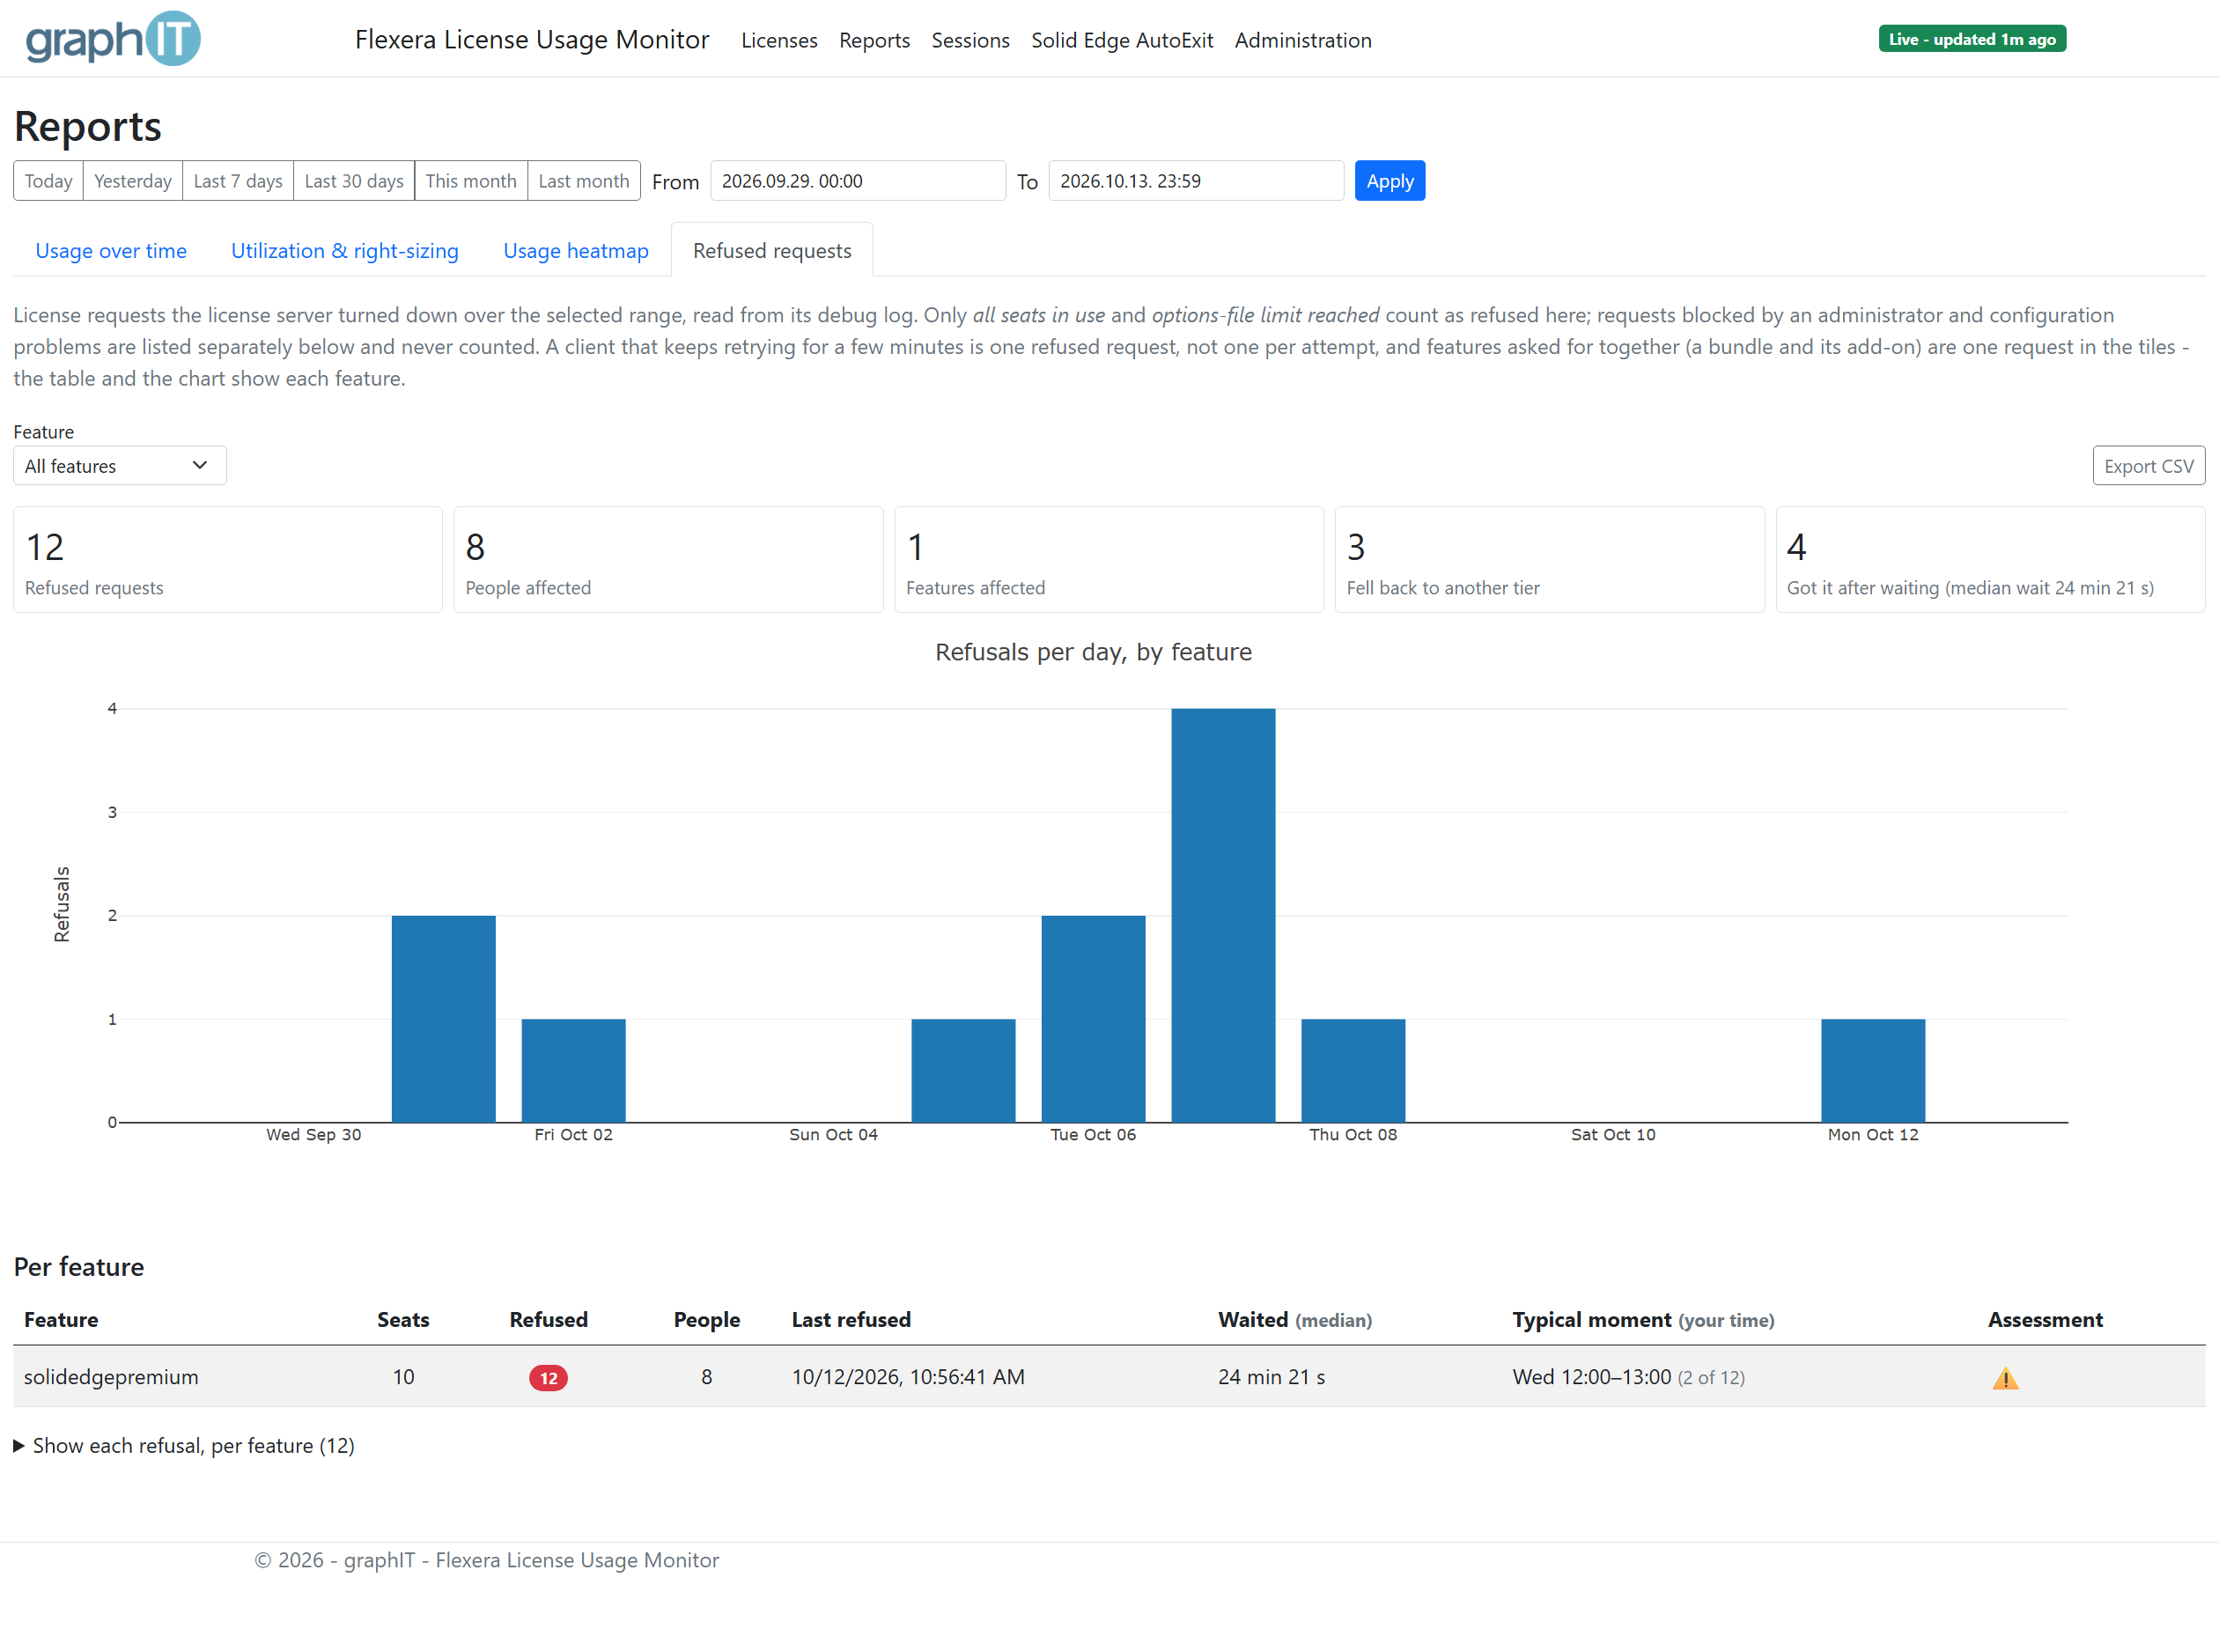
Task: Click the Features affected summary tile
Action: click(1109, 560)
